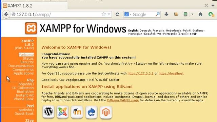Open the downloads arrow icon
The width and height of the screenshot is (217, 122).
[166, 14]
